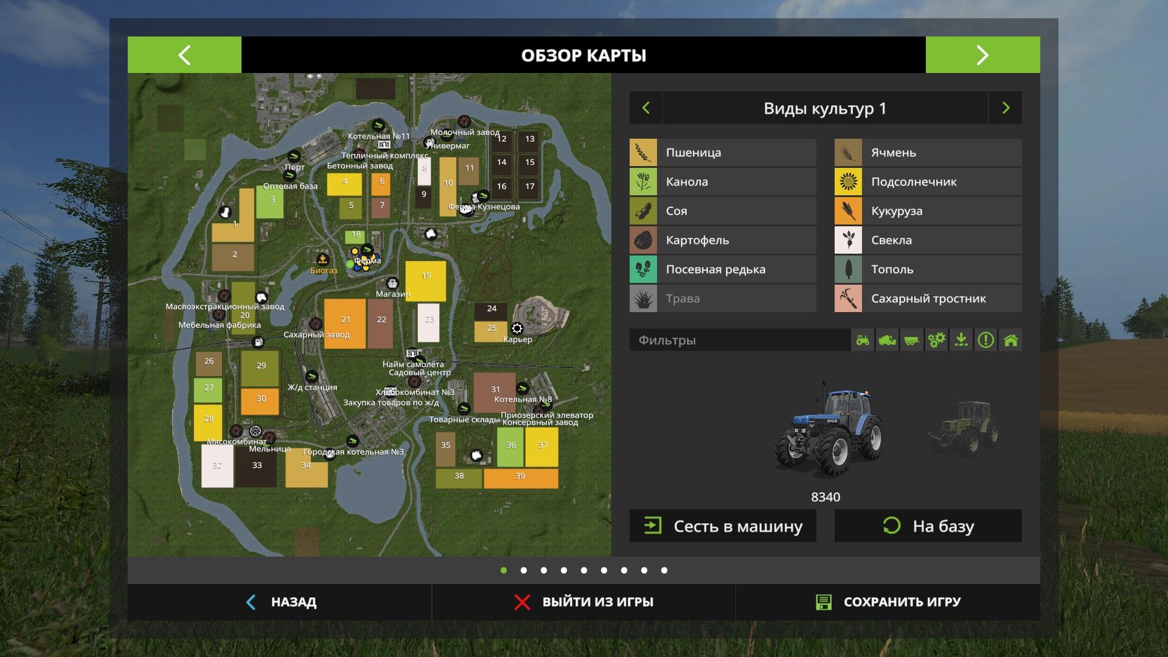Switch to next crop types page
Screen dimensions: 1168x657
[x=1006, y=108]
